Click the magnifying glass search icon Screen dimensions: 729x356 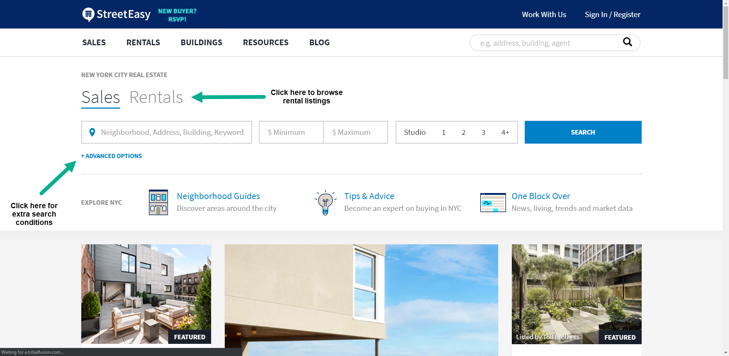628,42
